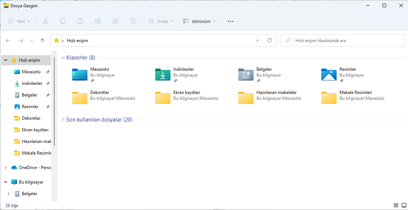Screen dimensions: 408x210
Task: Unpin Masaüstü pin icon in sidebar
Action: click(48, 72)
